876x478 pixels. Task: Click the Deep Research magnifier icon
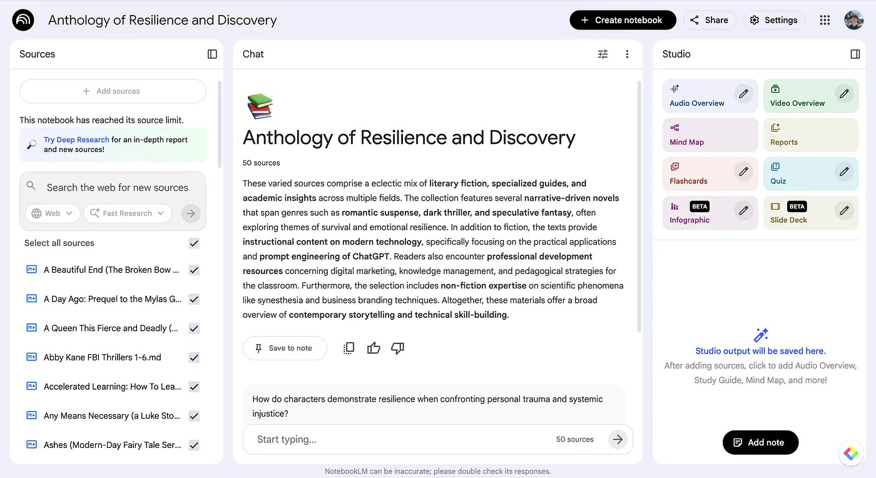coord(31,145)
